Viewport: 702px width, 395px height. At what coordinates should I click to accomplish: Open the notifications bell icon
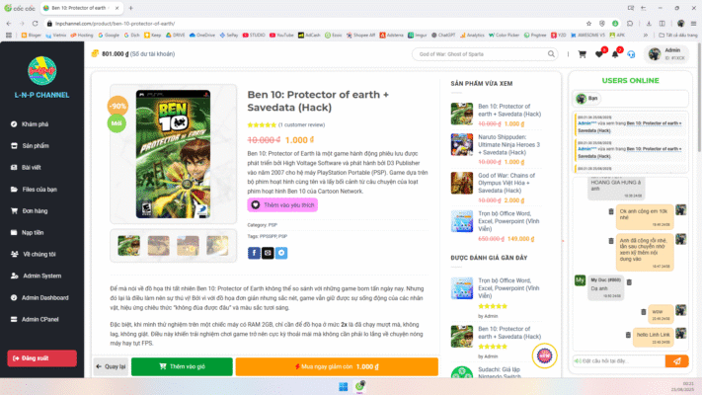(615, 54)
